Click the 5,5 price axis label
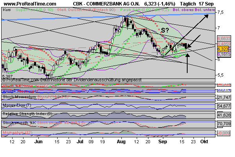The width and height of the screenshot is (235, 157). tap(220, 75)
